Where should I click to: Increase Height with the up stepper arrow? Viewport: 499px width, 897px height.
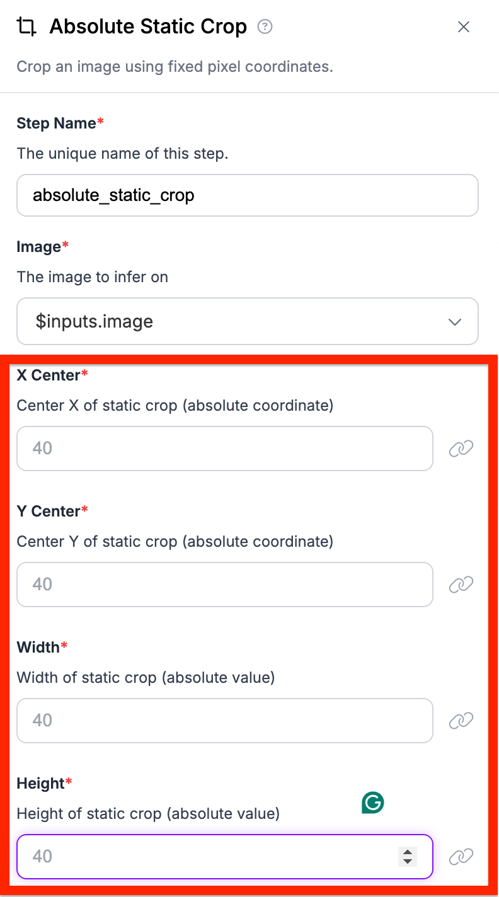pyautogui.click(x=408, y=852)
